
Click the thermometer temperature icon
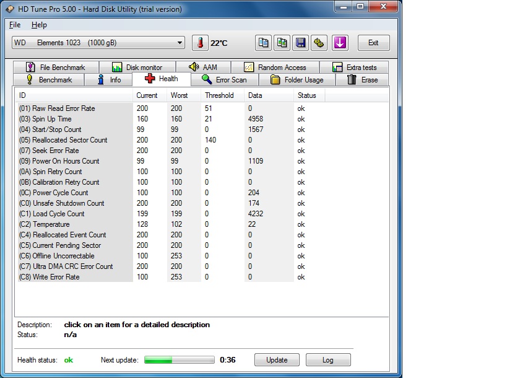[x=200, y=43]
